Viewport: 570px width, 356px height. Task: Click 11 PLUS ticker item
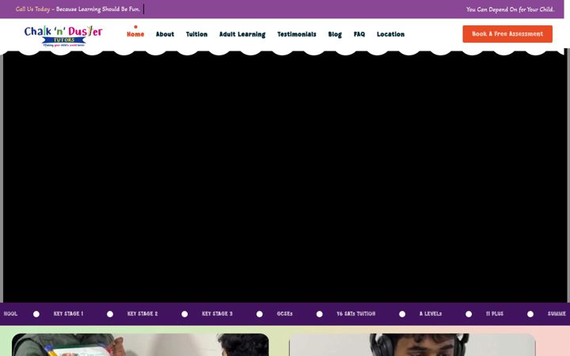click(495, 313)
